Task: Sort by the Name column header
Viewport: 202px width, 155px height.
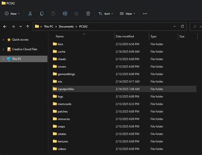Action: (x=60, y=36)
